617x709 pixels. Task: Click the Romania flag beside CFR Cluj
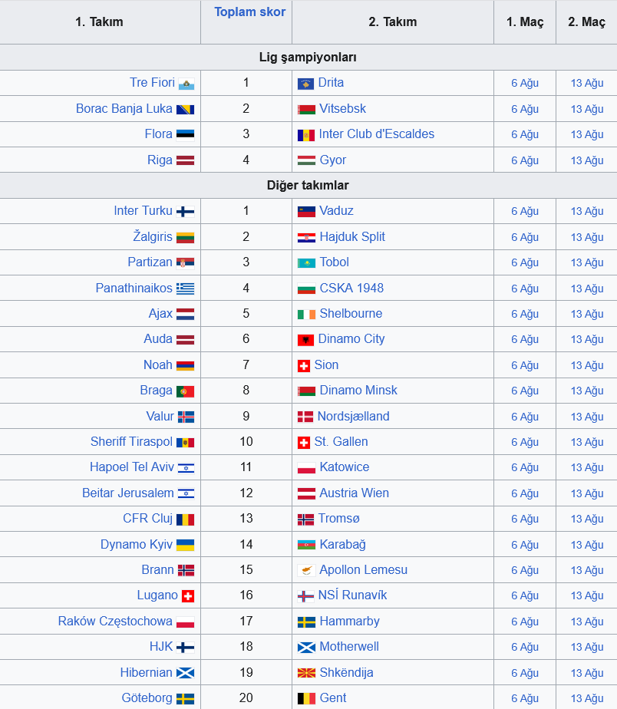(x=186, y=519)
